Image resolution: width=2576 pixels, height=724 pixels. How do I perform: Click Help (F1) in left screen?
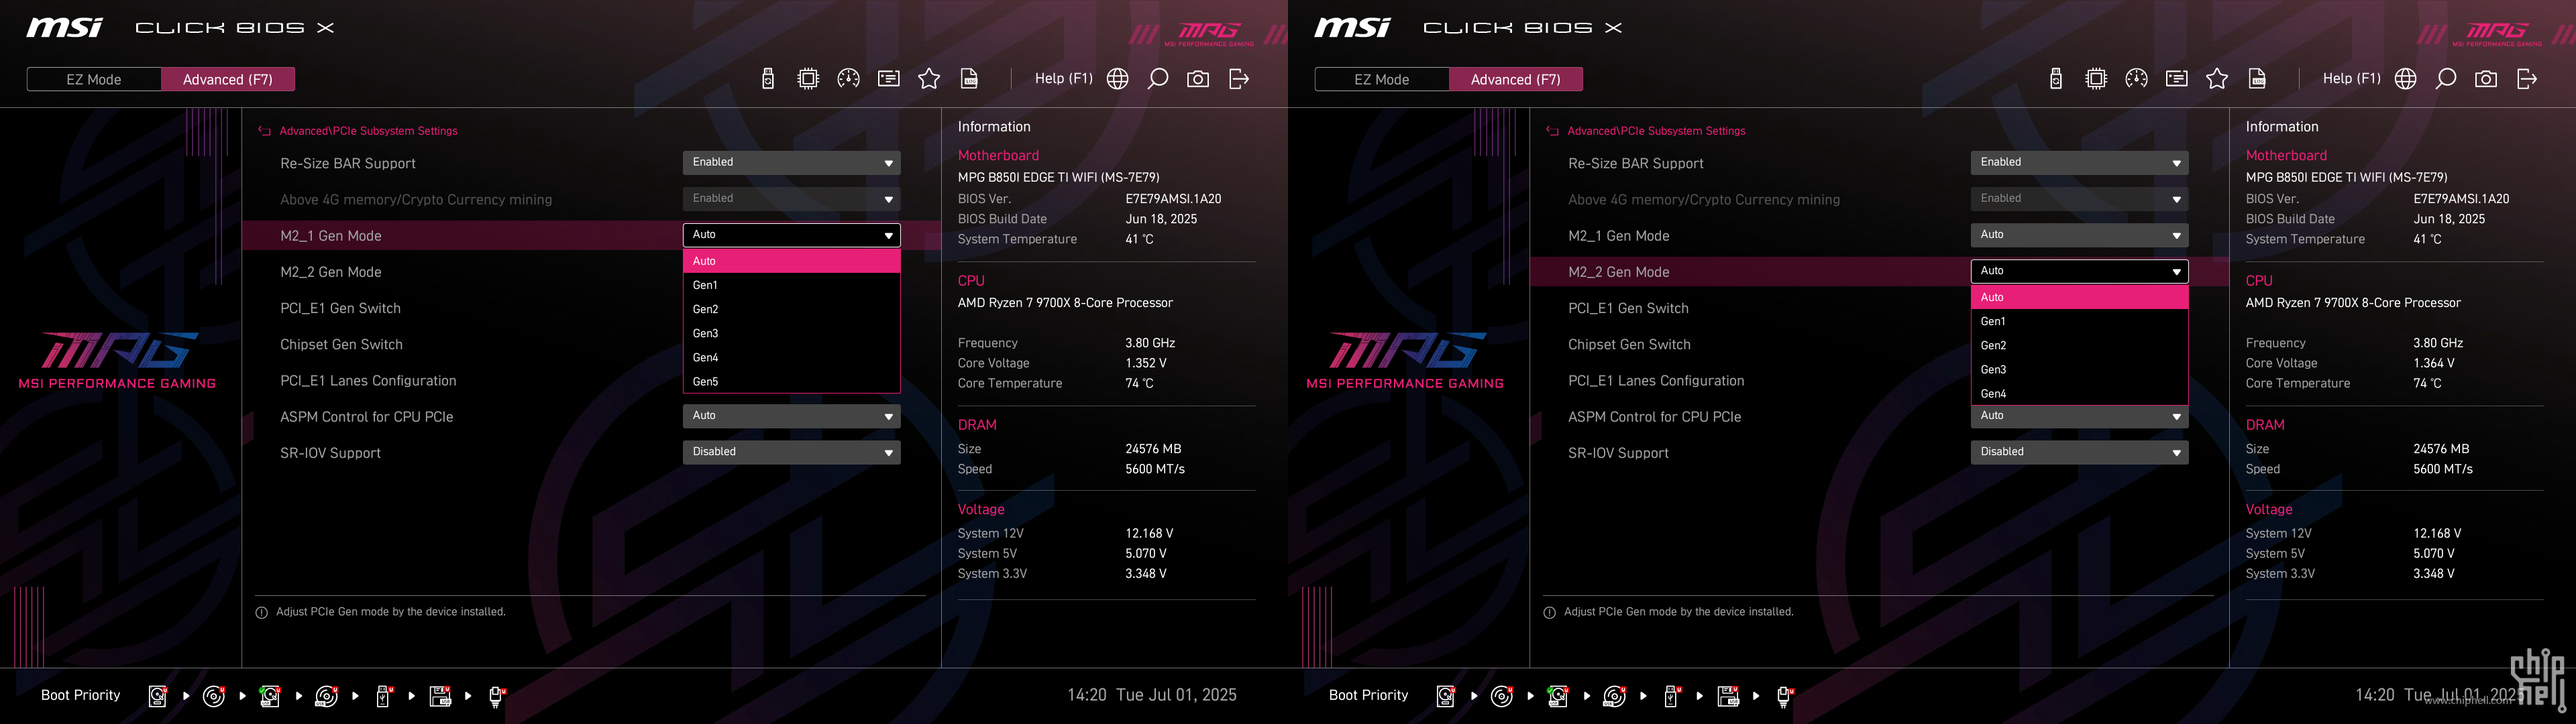[x=1064, y=78]
